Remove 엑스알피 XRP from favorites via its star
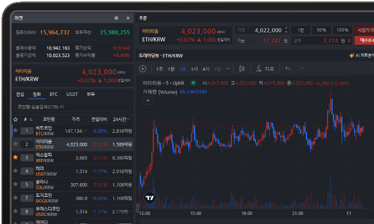The width and height of the screenshot is (374, 224). [15, 157]
